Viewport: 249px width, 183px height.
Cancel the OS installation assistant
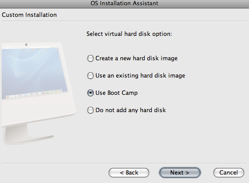[229, 172]
